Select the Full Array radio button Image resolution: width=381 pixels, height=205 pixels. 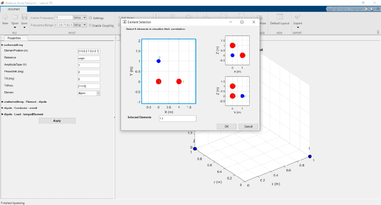point(119,18)
